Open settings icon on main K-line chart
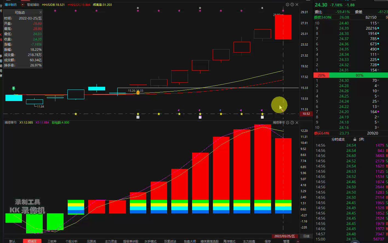The image size is (388, 243). tap(287, 5)
